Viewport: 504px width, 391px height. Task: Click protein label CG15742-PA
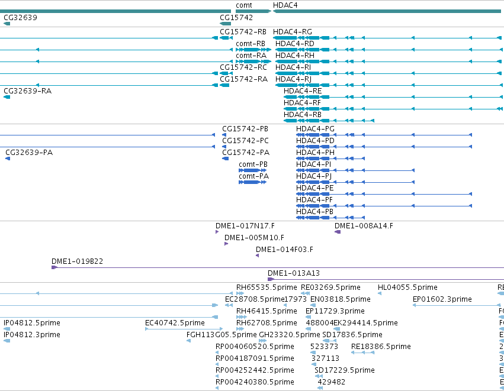click(246, 153)
